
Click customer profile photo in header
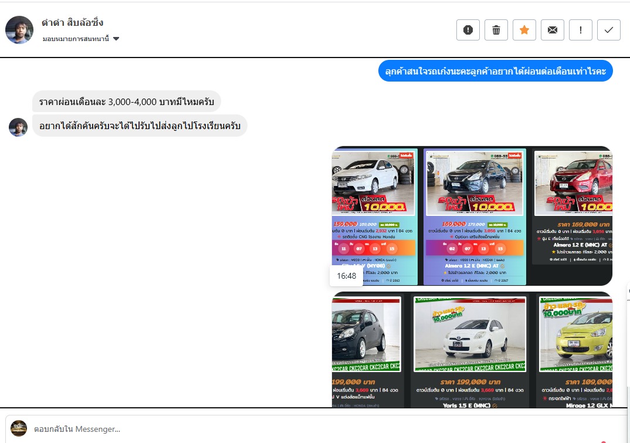pyautogui.click(x=19, y=30)
